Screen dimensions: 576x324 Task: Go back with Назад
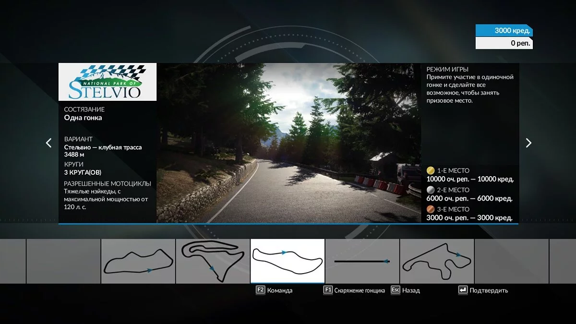411,290
